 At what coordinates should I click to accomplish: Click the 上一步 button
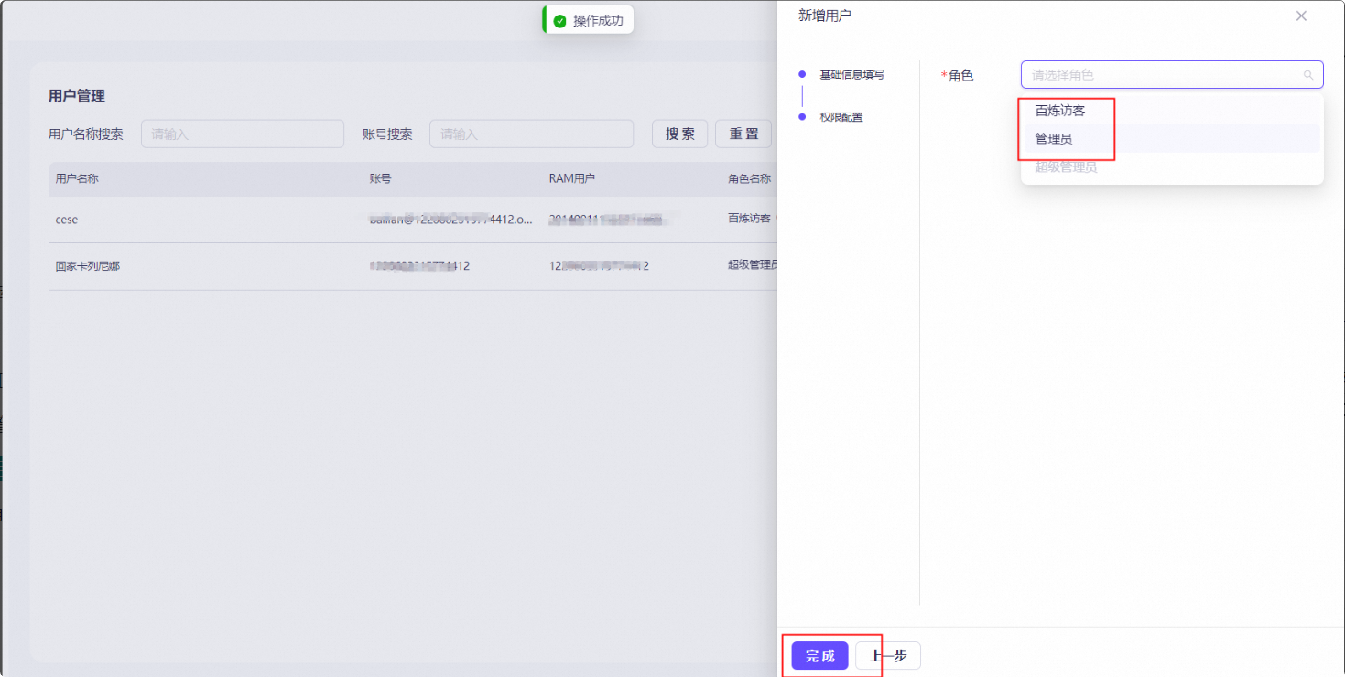(888, 655)
